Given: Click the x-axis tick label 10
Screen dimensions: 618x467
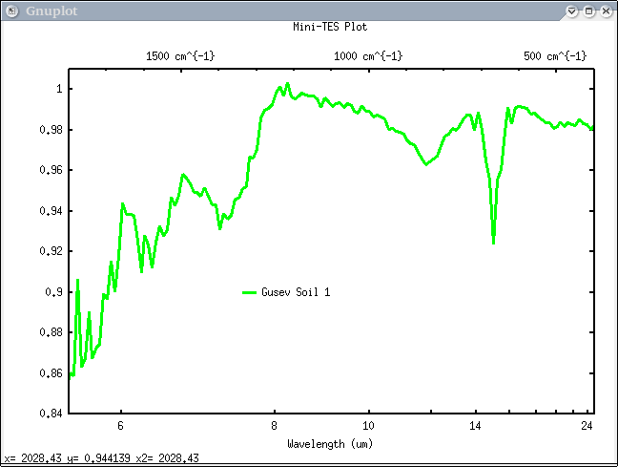Looking at the screenshot, I should (368, 426).
